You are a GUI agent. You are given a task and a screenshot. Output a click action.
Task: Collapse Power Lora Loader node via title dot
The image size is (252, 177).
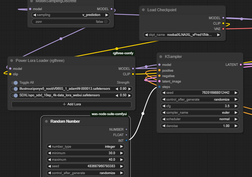[12, 60]
